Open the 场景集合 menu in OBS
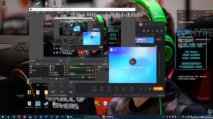Screen dimensions: 213x119 (x=61, y=12)
